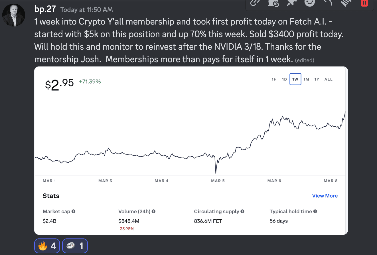Pin this message using the pushpin icon

point(292,3)
